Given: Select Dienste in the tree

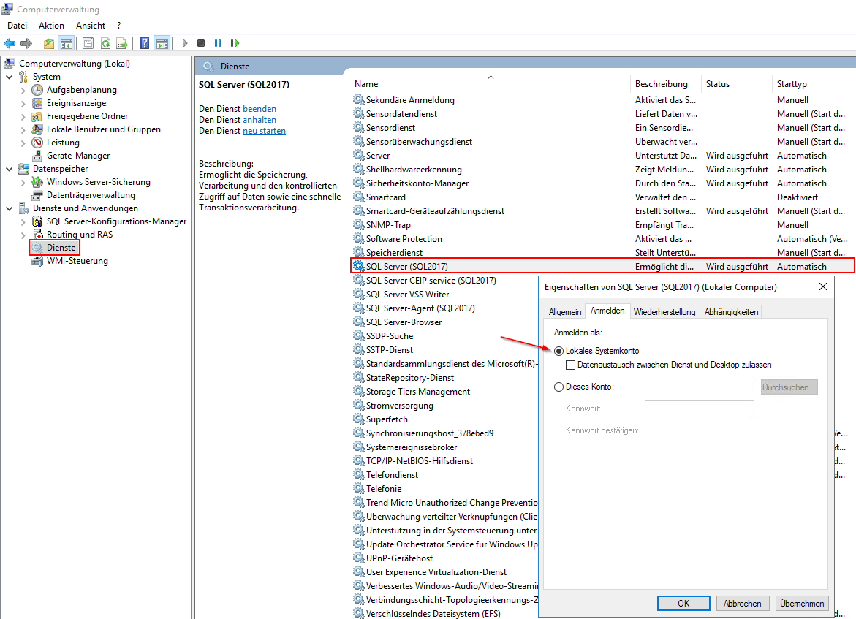Looking at the screenshot, I should click(61, 248).
